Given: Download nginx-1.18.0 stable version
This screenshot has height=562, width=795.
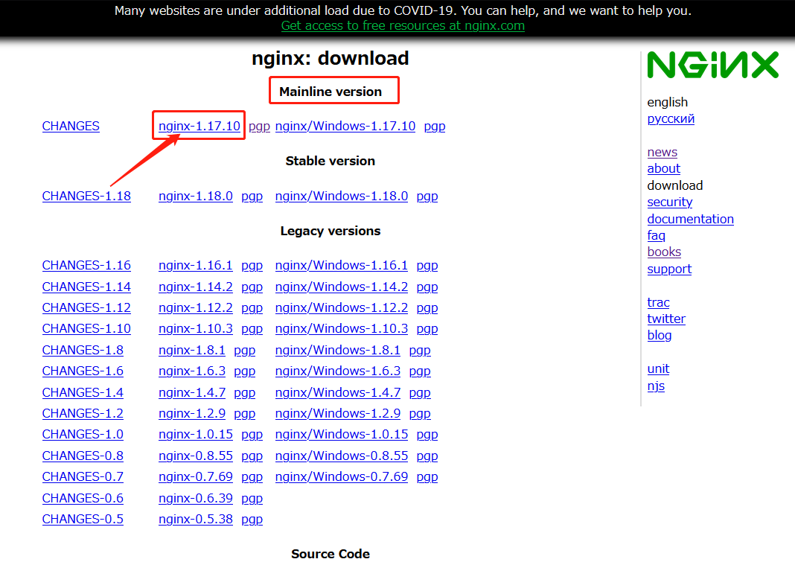Looking at the screenshot, I should 195,197.
